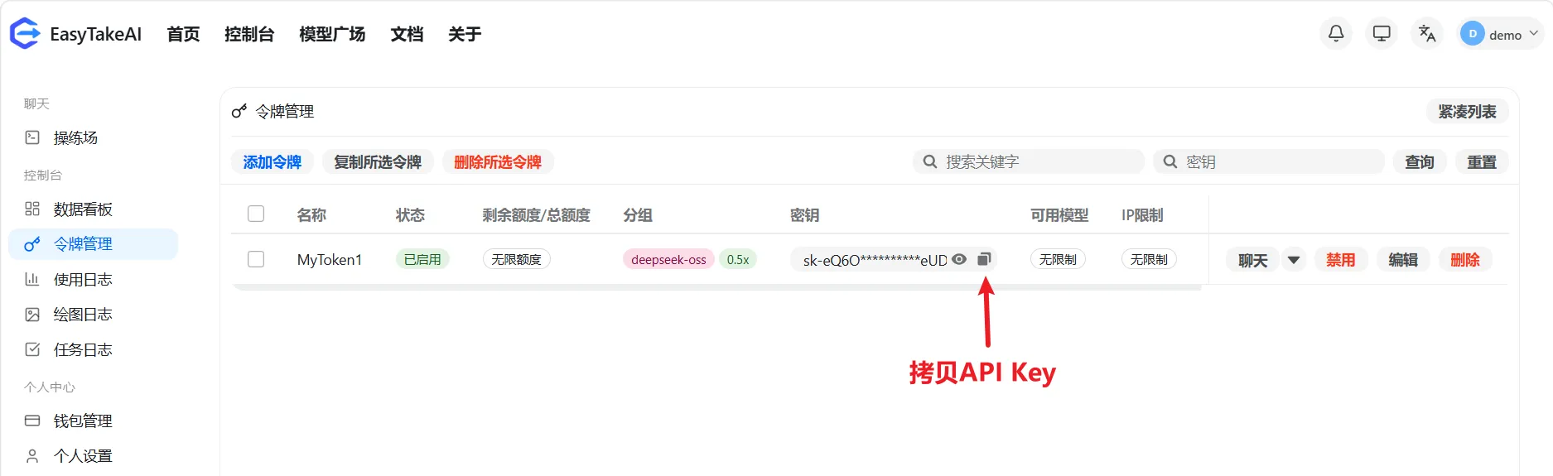Click the 使用日志 chart icon
Screen dimensions: 1553x476
32,280
